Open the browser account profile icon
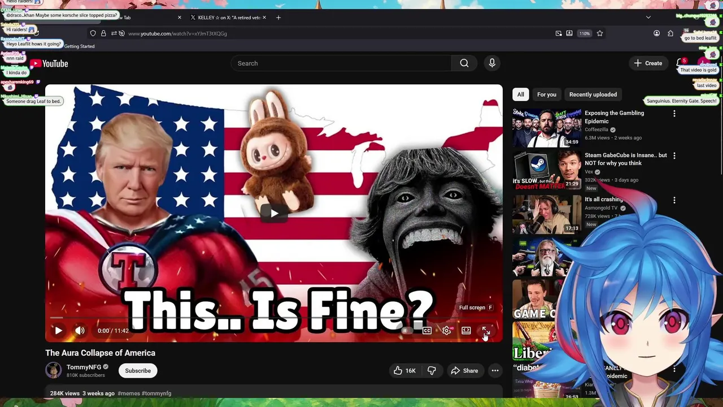723x407 pixels. tap(656, 33)
